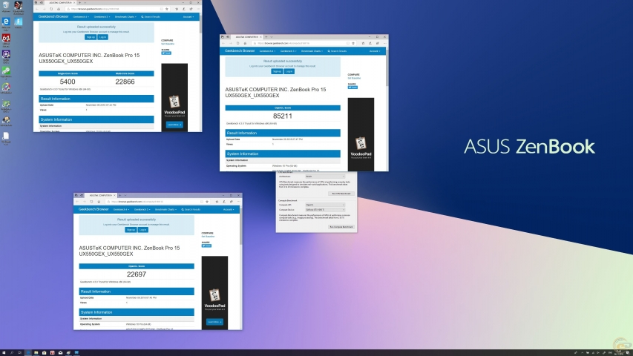Expand Geekbench 3 menu in the 5400 score window
The width and height of the screenshot is (633, 356).
click(102, 17)
